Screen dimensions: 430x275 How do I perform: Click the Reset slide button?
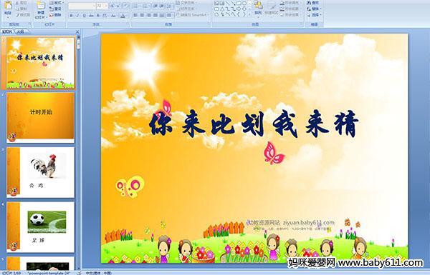[x=55, y=9]
